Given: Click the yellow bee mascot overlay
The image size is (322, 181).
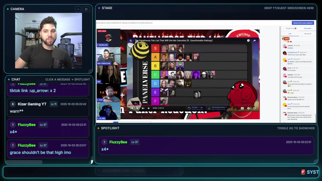Looking at the screenshot, I should (x=139, y=50).
